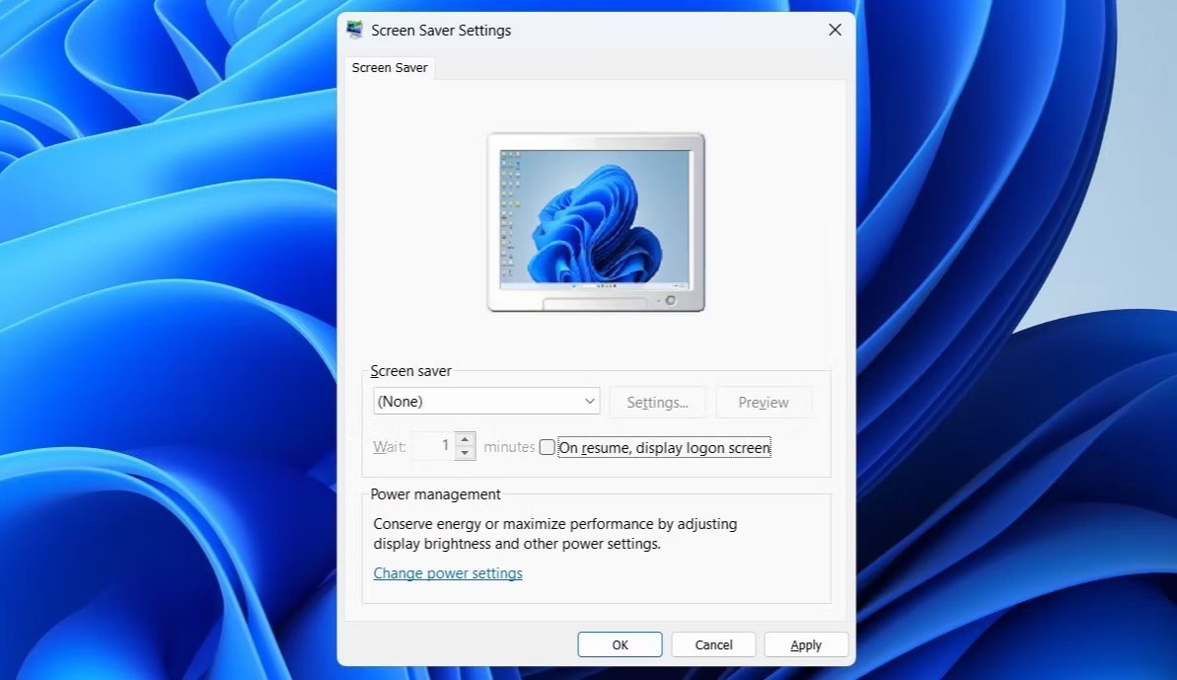Apply the screen saver settings
This screenshot has height=680, width=1177.
tap(806, 644)
